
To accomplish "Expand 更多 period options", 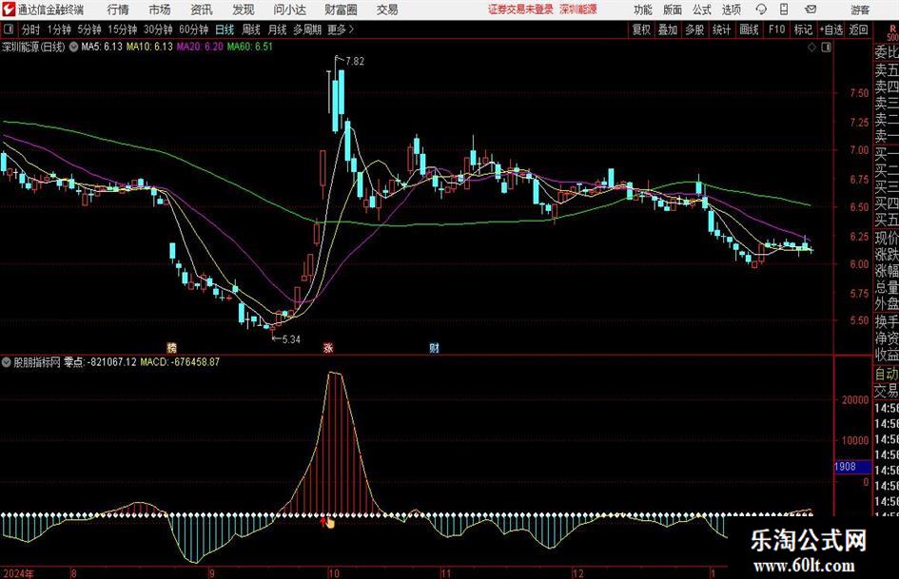I will click(341, 29).
